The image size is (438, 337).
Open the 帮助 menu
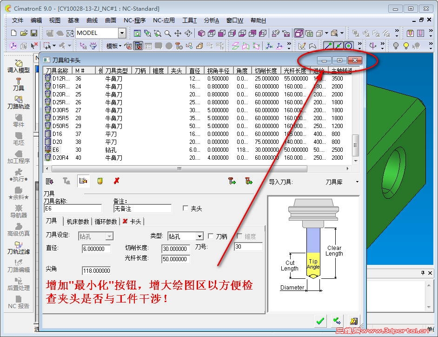coord(258,20)
